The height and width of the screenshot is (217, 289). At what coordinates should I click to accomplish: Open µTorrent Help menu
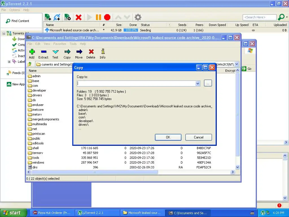pyautogui.click(x=26, y=10)
